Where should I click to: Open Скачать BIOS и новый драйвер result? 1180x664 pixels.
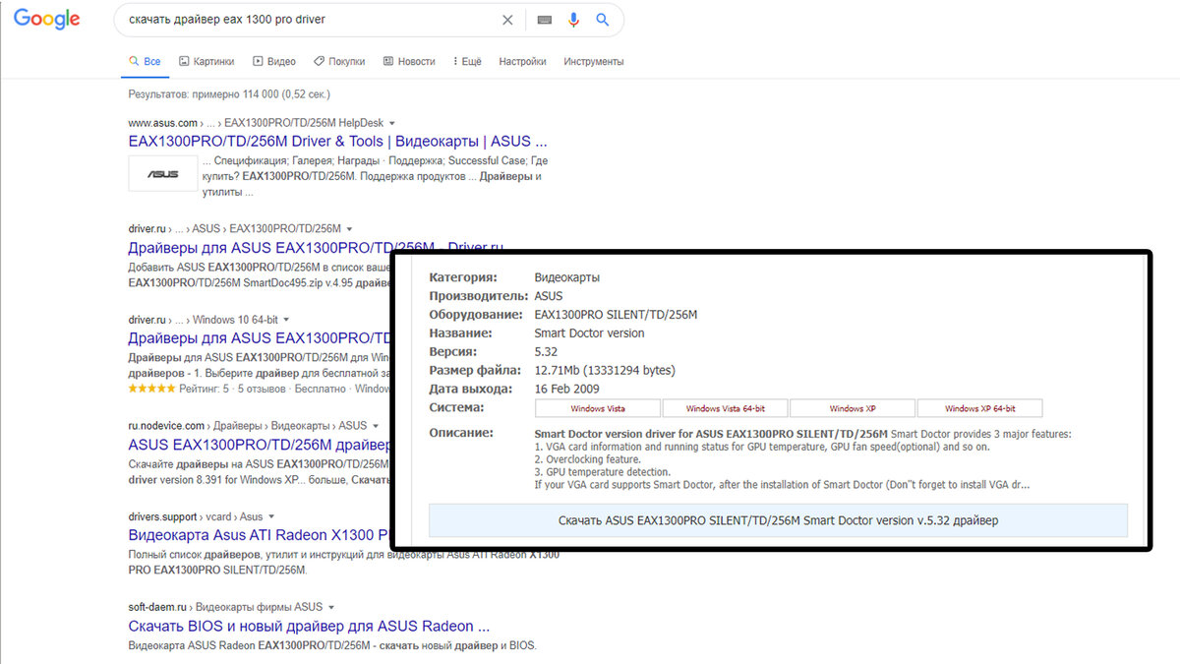point(309,626)
